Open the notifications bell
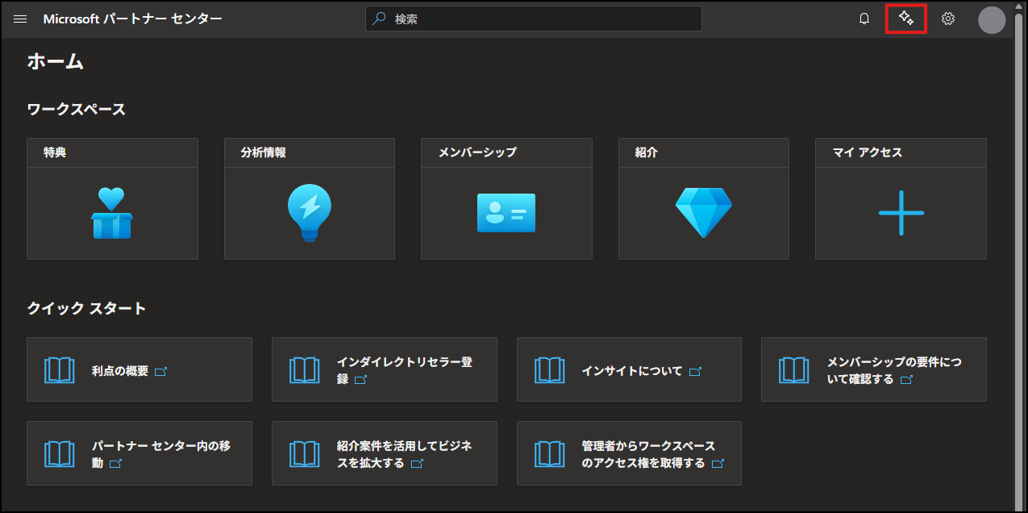 point(864,19)
